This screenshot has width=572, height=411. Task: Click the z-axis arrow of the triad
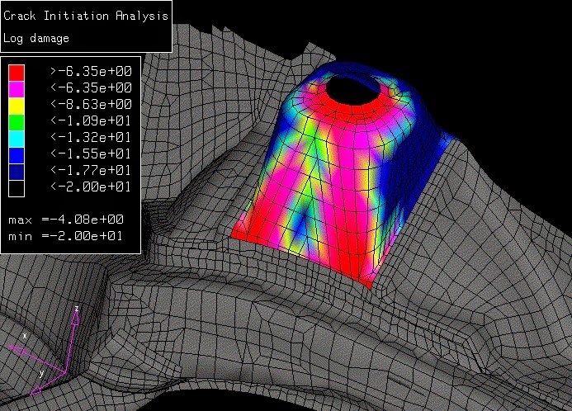point(73,339)
